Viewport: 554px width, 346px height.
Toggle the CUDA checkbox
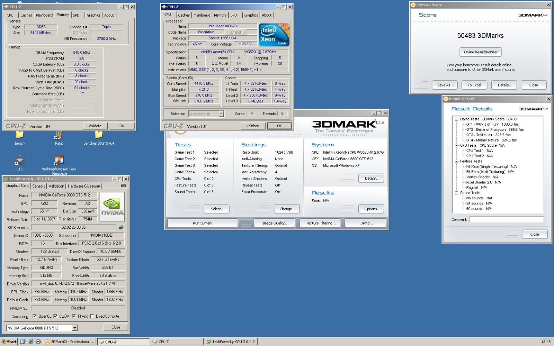pos(55,316)
